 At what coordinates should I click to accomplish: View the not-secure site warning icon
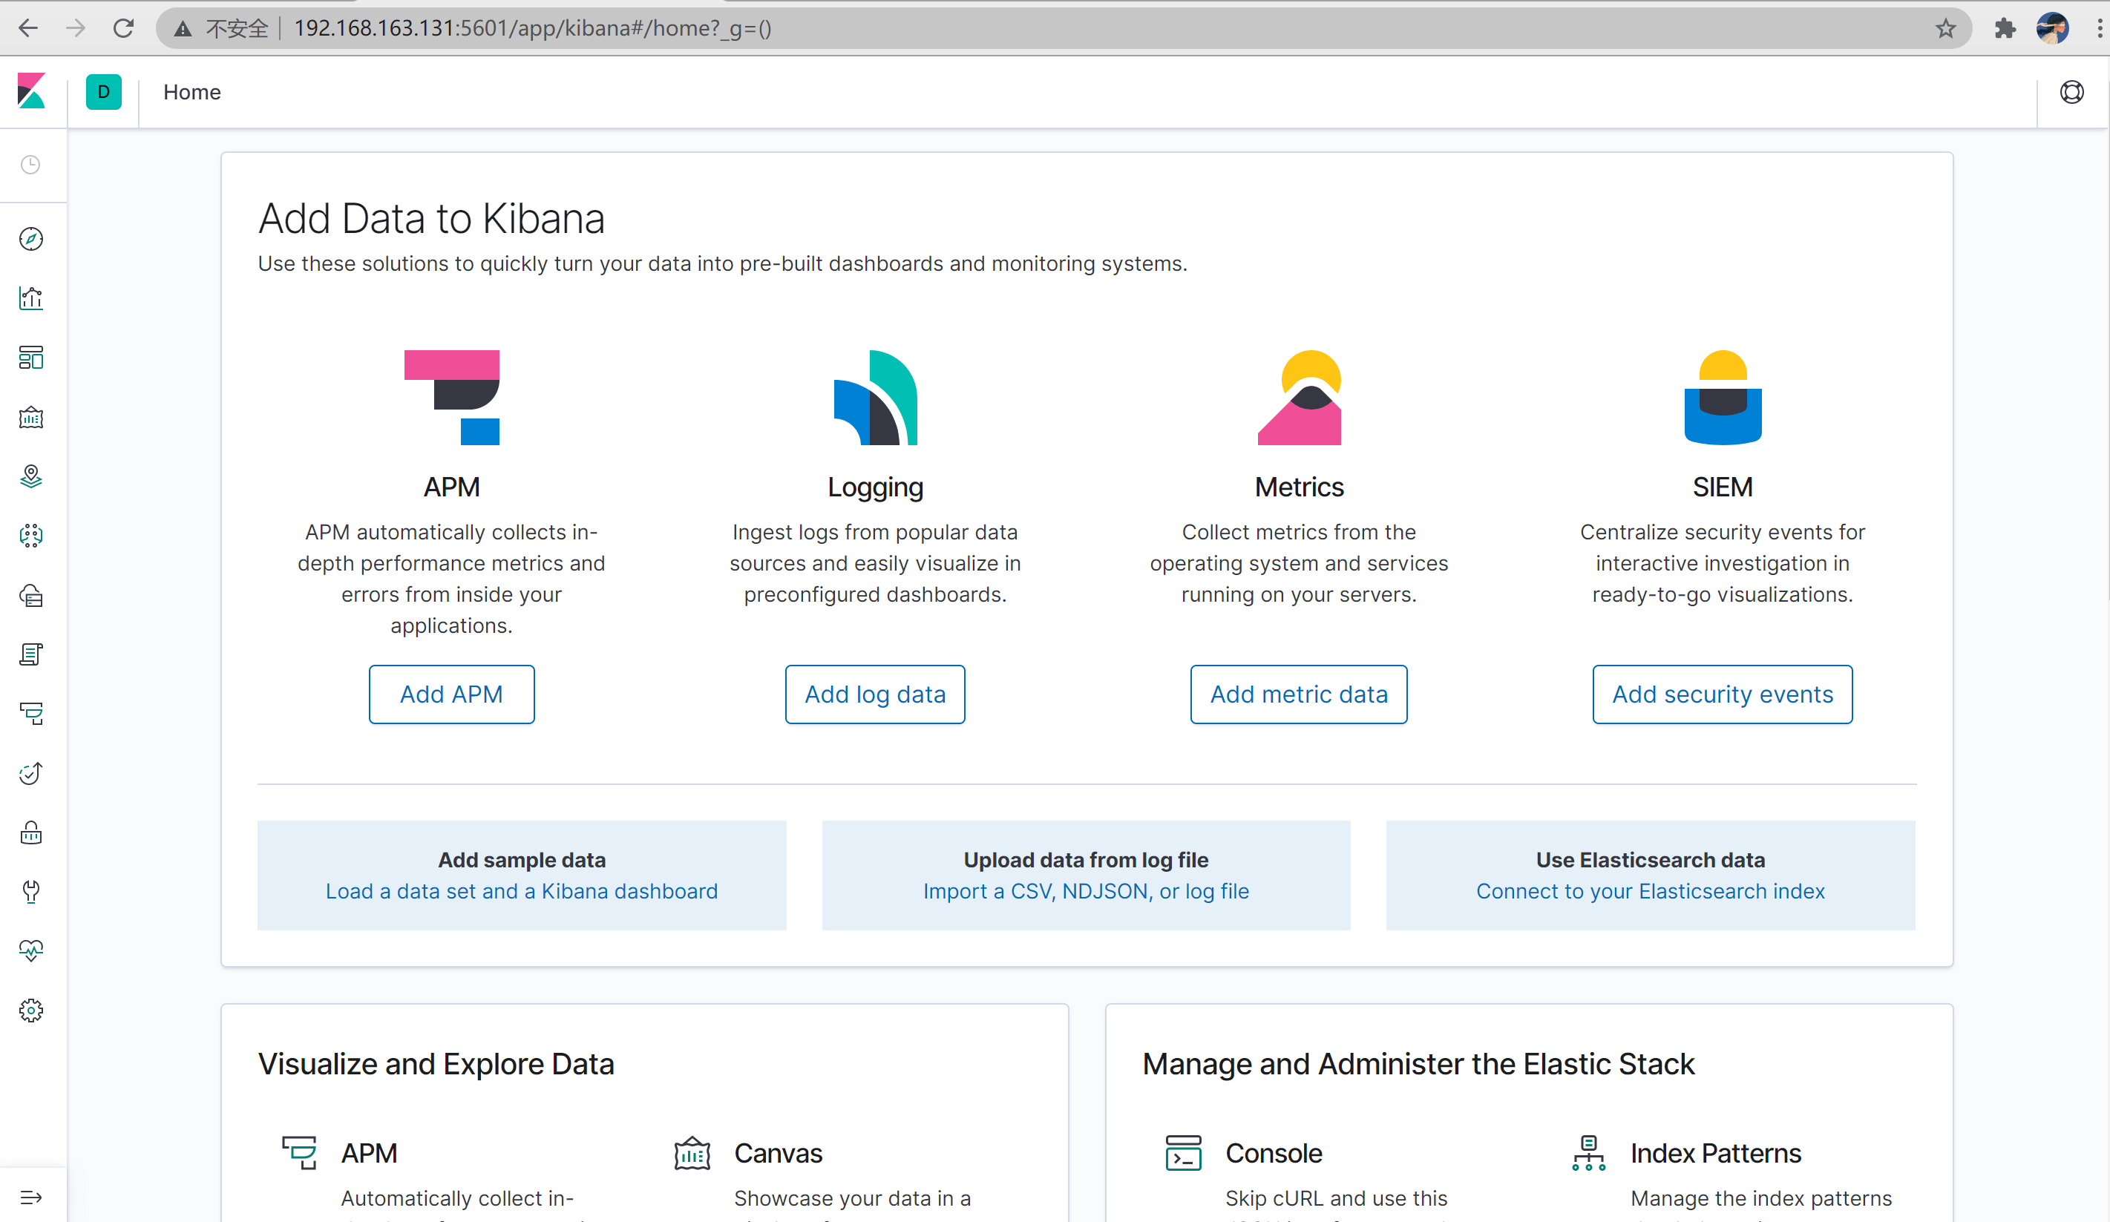point(183,29)
